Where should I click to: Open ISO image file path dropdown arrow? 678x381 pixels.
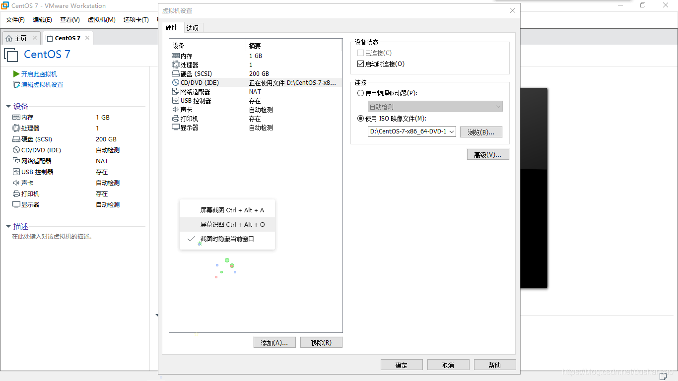coord(451,131)
